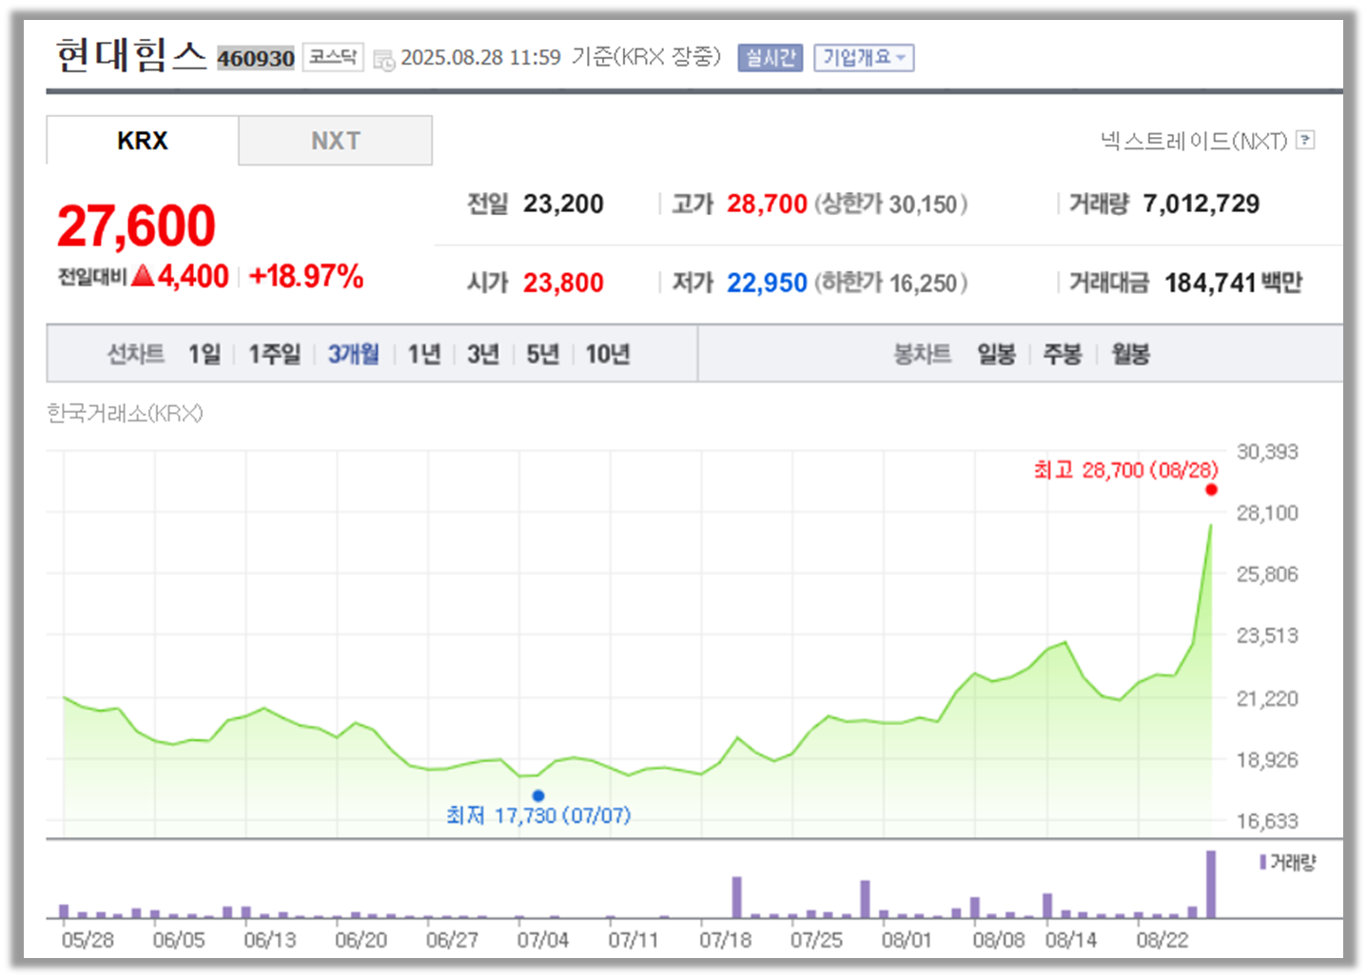Screen dimensions: 1367x978
Task: Click the +18.97% change rate
Action: tap(306, 276)
